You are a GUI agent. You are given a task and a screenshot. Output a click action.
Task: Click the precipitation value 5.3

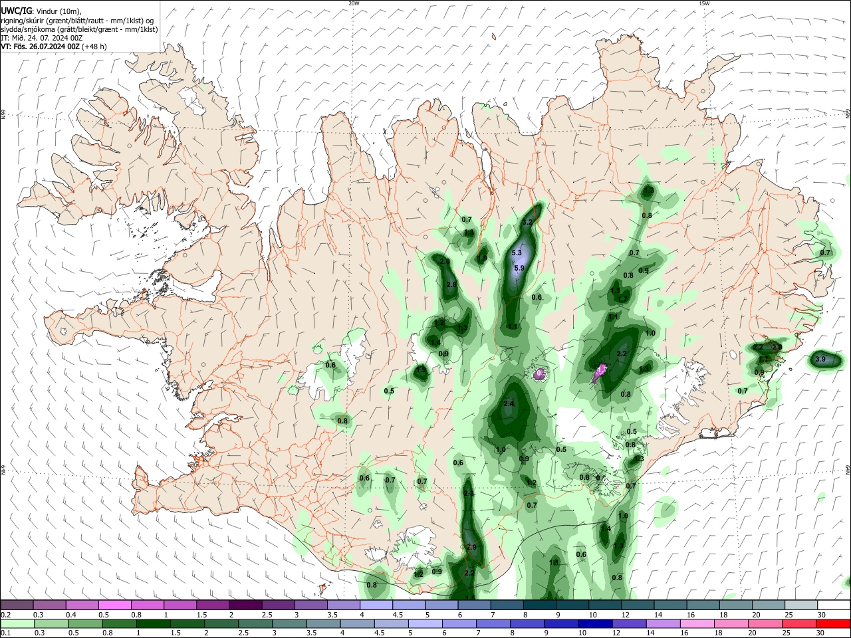point(517,253)
